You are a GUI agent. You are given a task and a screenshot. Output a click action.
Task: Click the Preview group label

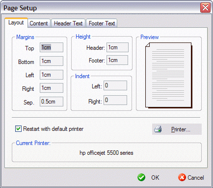pyautogui.click(x=150, y=37)
